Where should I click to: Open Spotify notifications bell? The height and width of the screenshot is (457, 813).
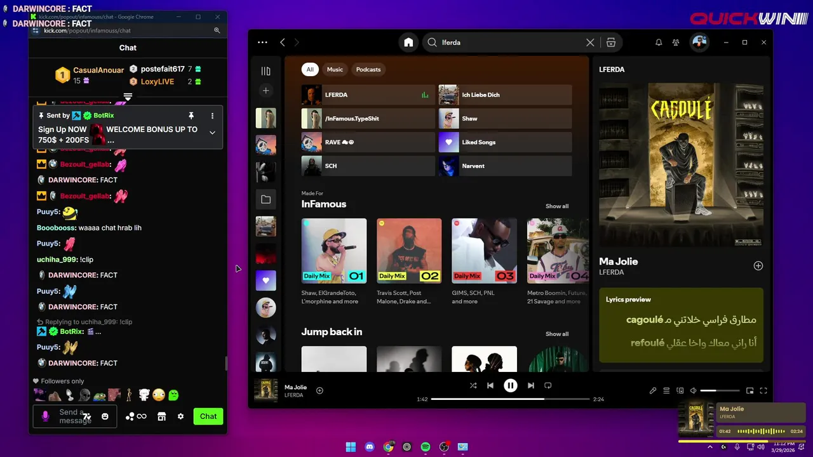click(x=659, y=43)
